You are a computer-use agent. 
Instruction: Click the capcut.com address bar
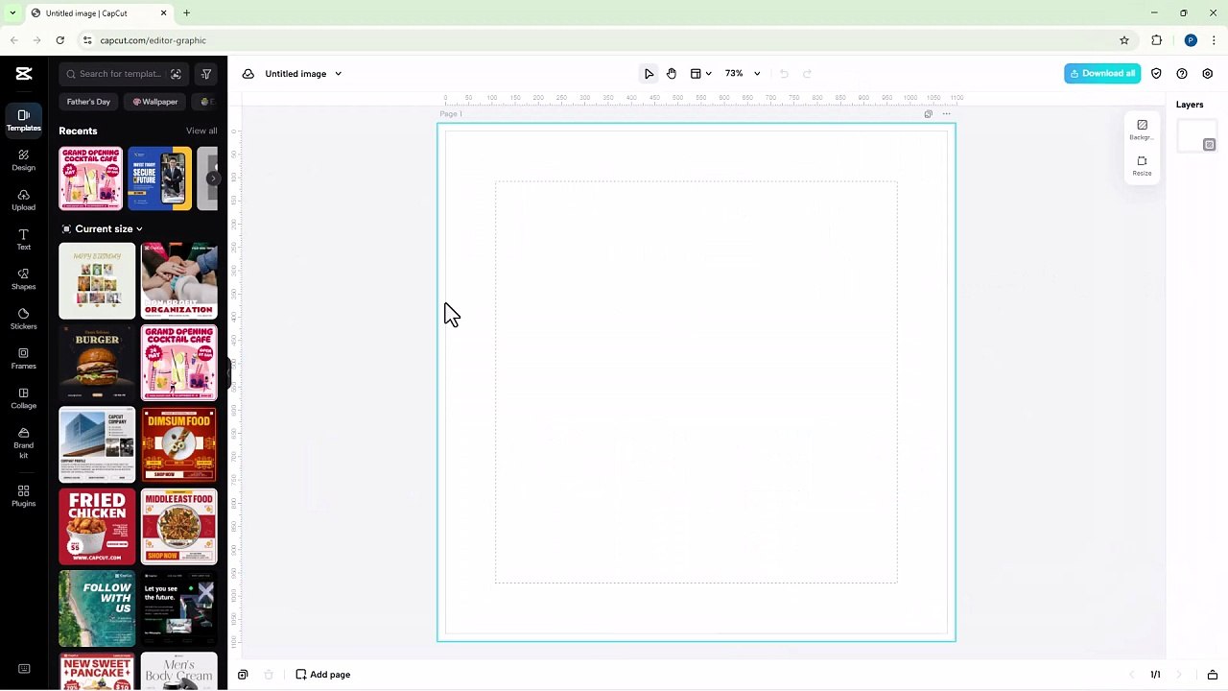pyautogui.click(x=604, y=40)
